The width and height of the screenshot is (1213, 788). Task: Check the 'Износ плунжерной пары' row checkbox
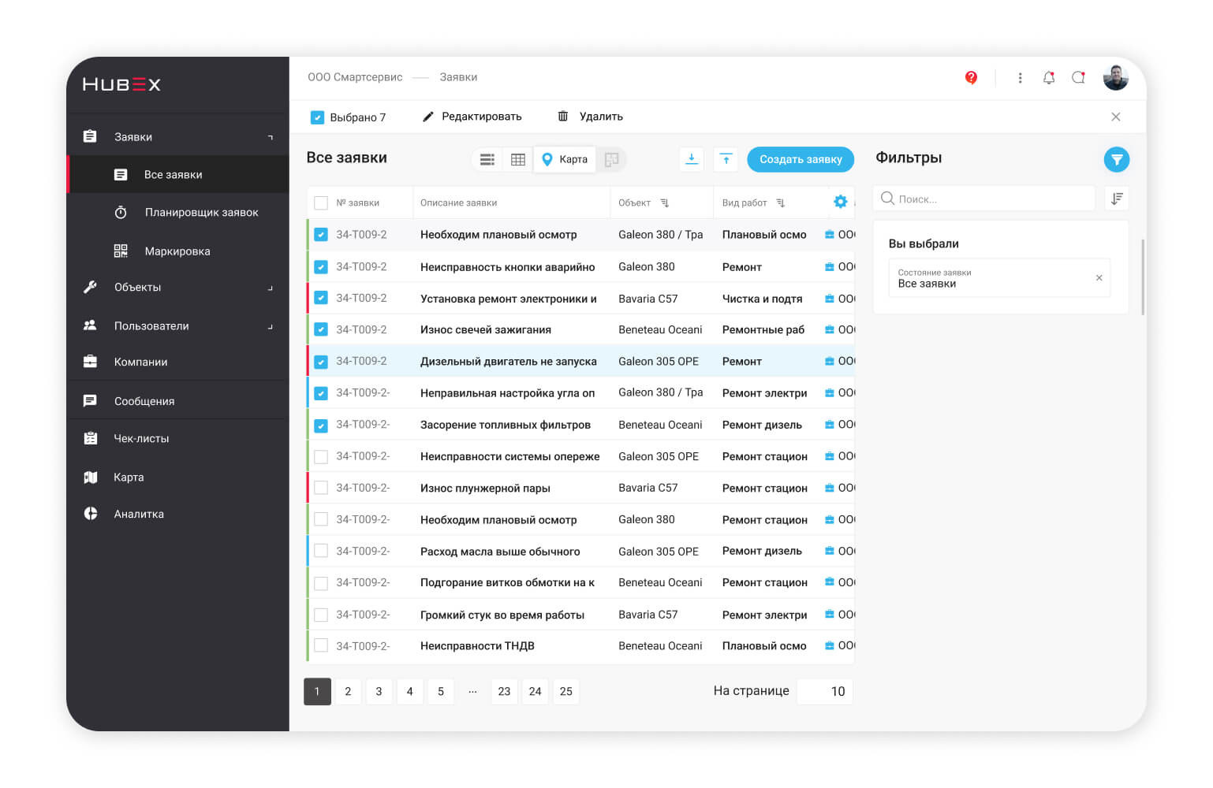point(321,488)
